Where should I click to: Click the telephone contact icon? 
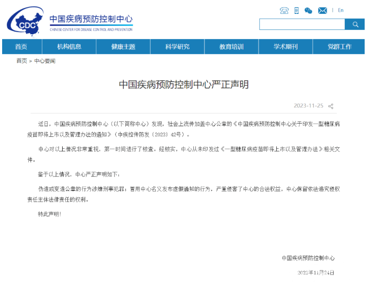click(x=284, y=11)
